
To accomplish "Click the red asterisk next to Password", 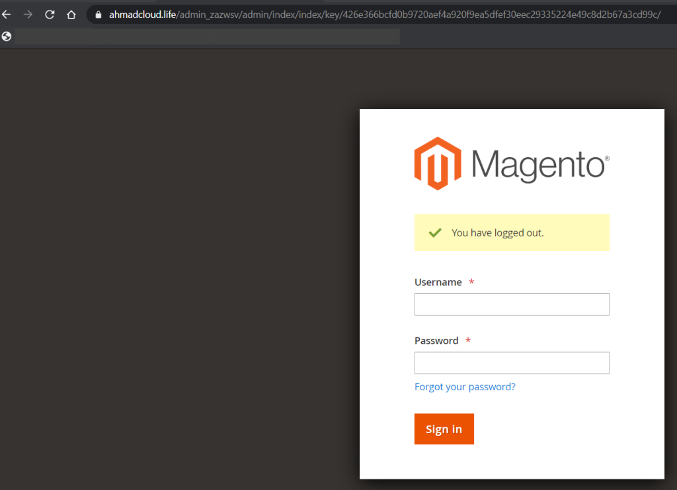I will tap(467, 341).
